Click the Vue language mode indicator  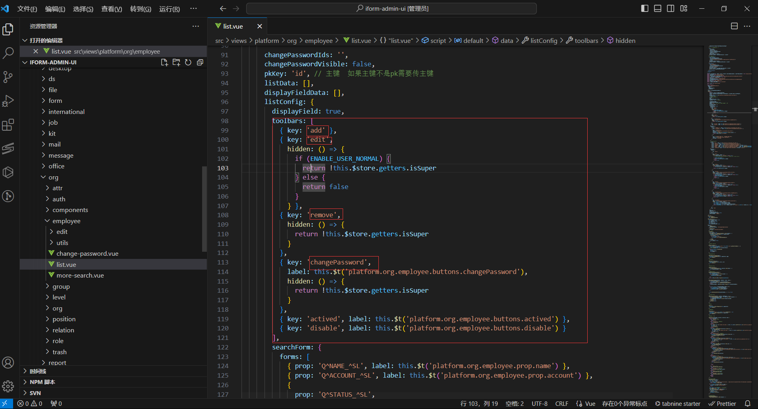[x=590, y=403]
